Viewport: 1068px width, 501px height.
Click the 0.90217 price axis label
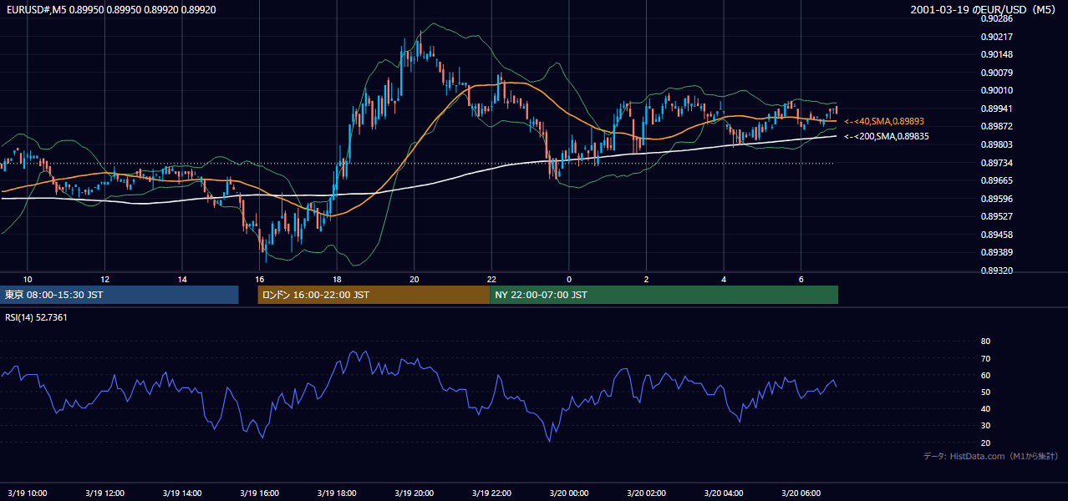[998, 37]
